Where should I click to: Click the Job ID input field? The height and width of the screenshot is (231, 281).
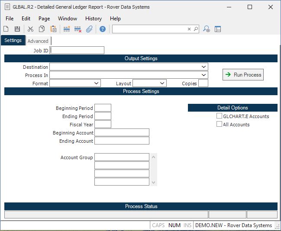[77, 50]
